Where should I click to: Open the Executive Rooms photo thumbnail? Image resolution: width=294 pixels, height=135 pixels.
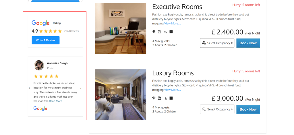tap(121, 28)
